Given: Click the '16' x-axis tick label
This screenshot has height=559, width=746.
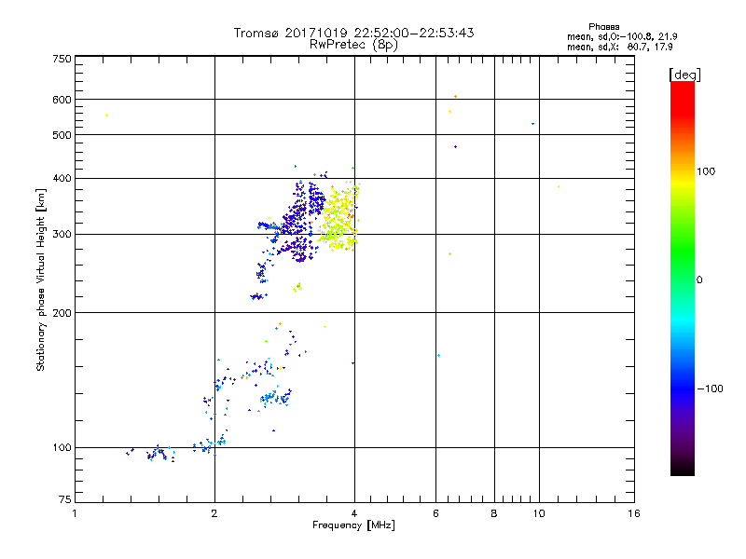Looking at the screenshot, I should pyautogui.click(x=634, y=514).
